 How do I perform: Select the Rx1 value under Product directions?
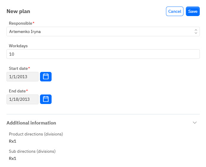click(x=13, y=141)
